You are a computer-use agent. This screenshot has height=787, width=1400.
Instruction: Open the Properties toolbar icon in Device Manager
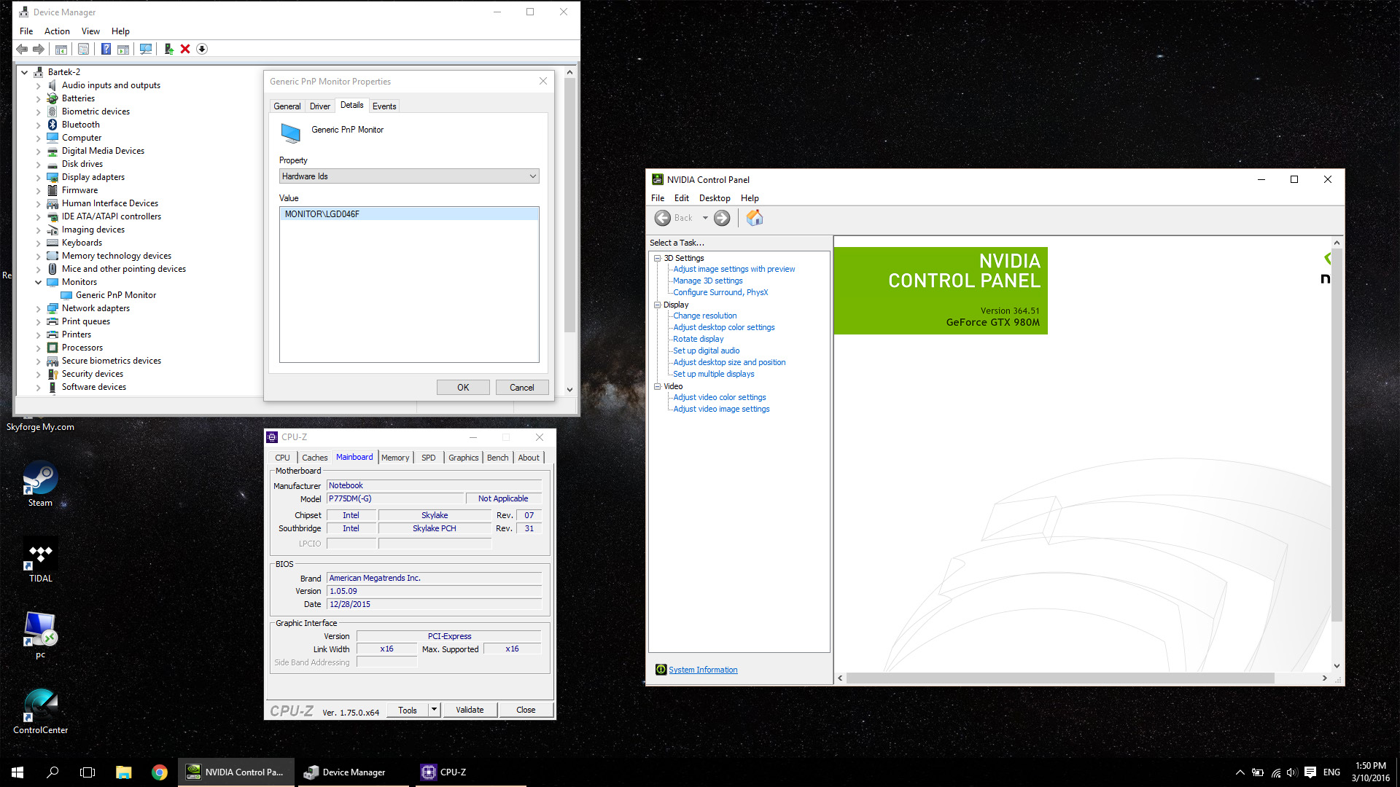[84, 49]
